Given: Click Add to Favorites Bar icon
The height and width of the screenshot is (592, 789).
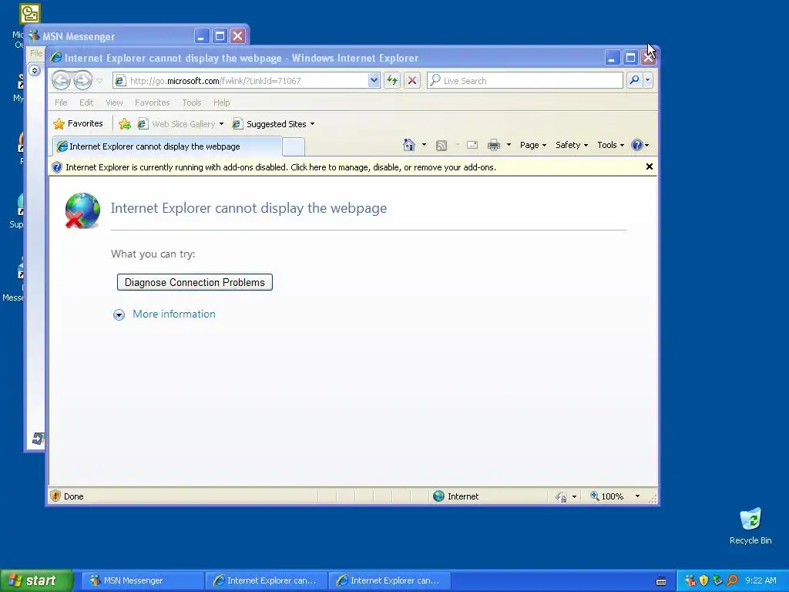Looking at the screenshot, I should coord(125,124).
